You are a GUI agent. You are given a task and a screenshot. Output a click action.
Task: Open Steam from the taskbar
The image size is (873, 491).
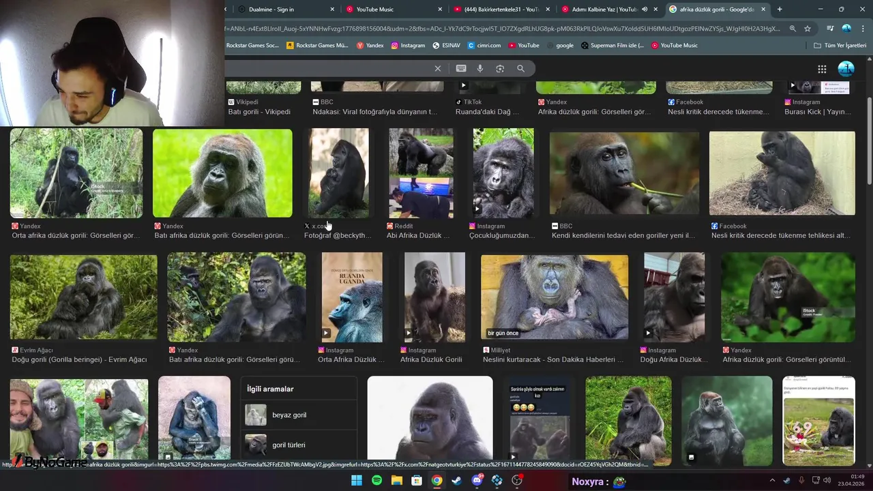(x=457, y=481)
